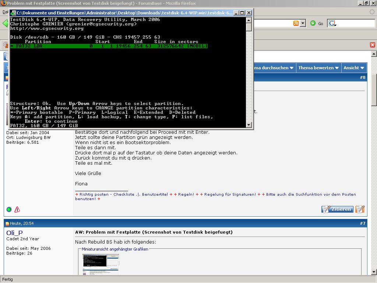Open the attached TestDisk screenshot thumbnail
377x283 pixels.
point(101,264)
